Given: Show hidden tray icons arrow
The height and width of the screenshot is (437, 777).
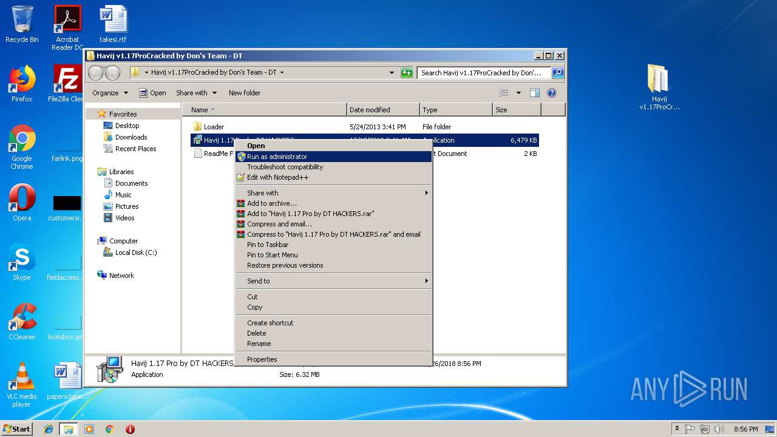Looking at the screenshot, I should point(677,429).
